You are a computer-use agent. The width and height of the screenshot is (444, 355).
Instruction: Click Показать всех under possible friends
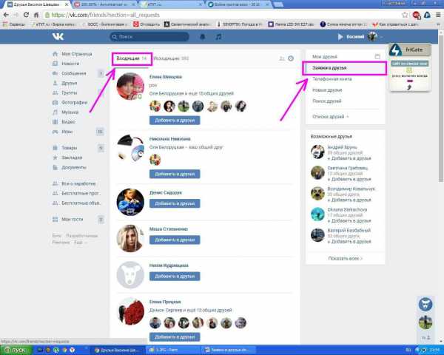345,259
